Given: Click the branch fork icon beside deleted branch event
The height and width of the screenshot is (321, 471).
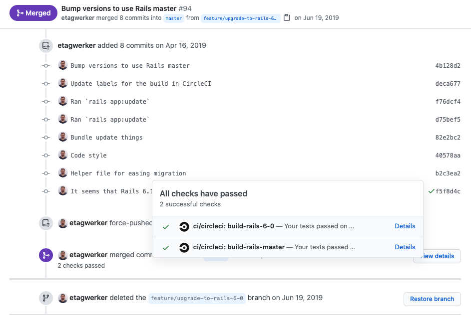Looking at the screenshot, I should click(x=45, y=298).
